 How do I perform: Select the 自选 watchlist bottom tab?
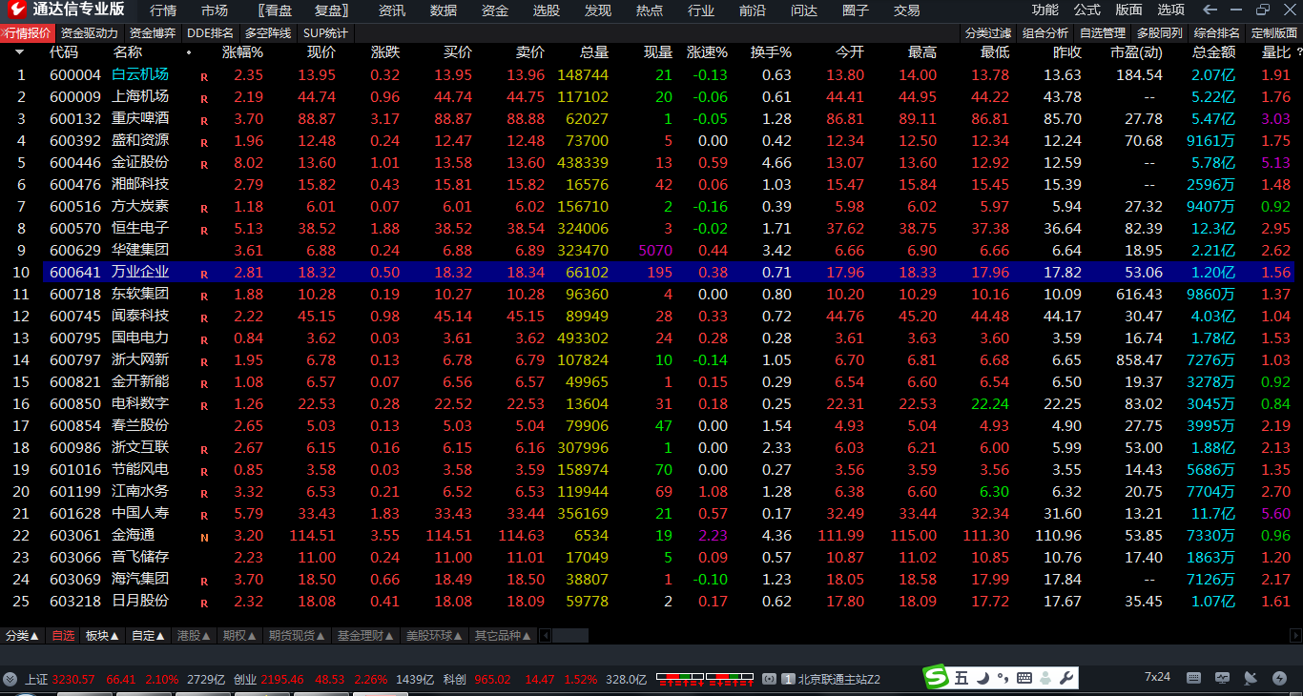pyautogui.click(x=63, y=635)
